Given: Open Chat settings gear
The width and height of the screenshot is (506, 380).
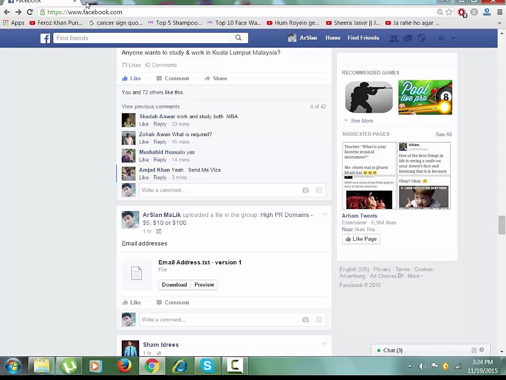Looking at the screenshot, I should click(x=482, y=349).
